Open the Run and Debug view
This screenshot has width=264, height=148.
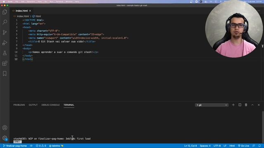pyautogui.click(x=5, y=43)
